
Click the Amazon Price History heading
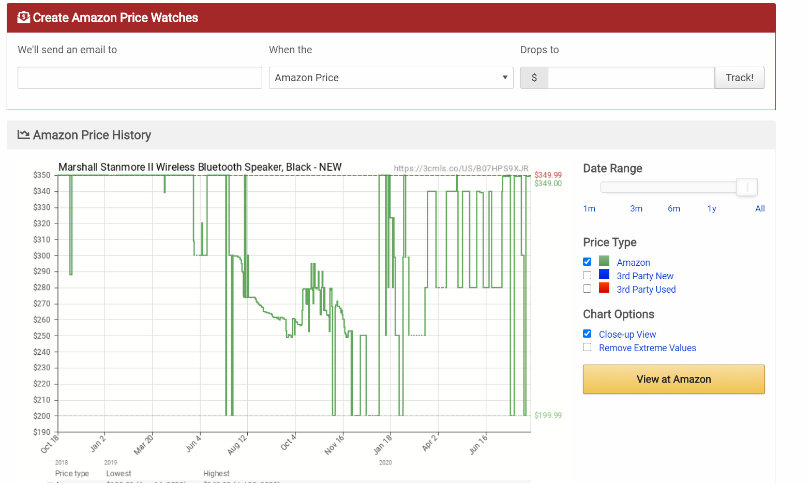coord(92,135)
